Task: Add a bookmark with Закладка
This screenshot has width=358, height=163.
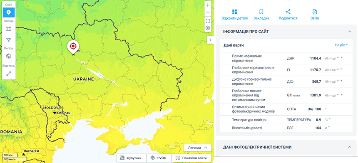Action: [261, 15]
